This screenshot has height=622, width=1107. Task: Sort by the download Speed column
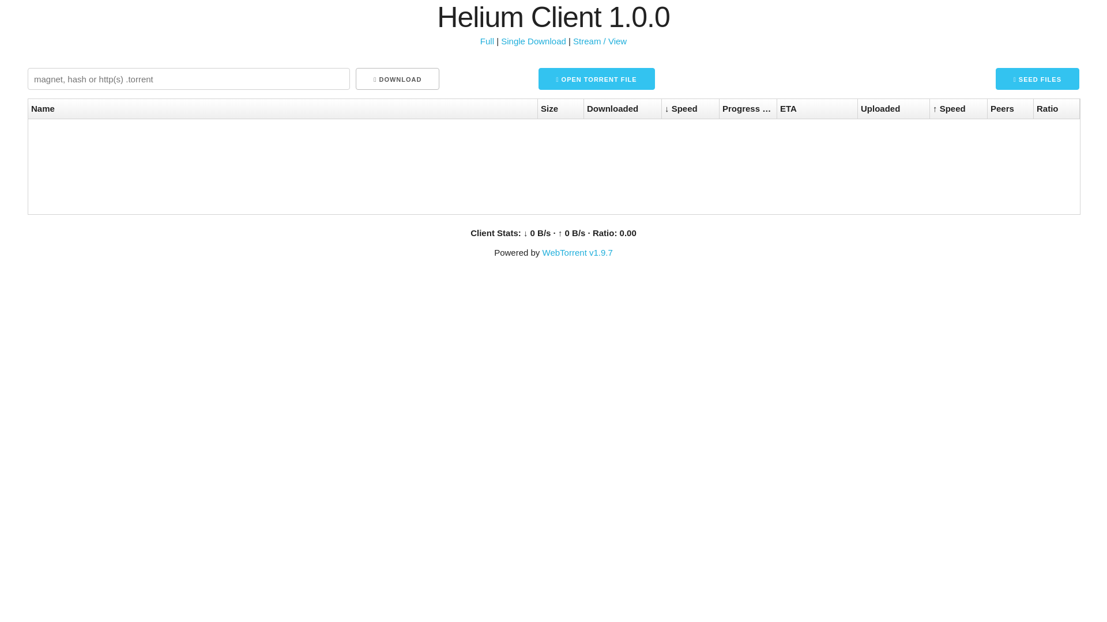pyautogui.click(x=690, y=109)
